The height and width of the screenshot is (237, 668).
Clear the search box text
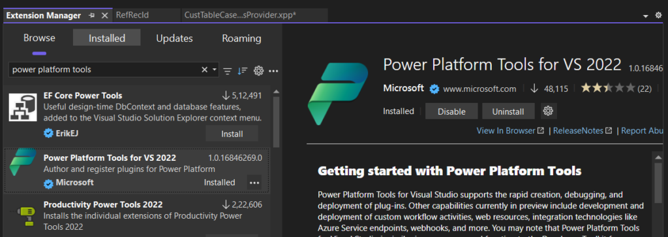coord(204,70)
